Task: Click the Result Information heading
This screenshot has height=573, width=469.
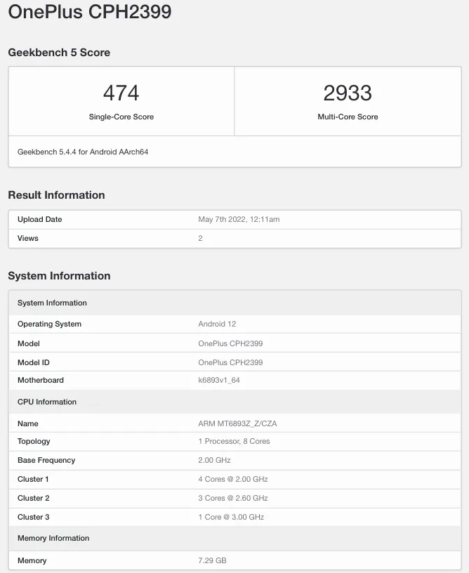Action: pos(56,195)
